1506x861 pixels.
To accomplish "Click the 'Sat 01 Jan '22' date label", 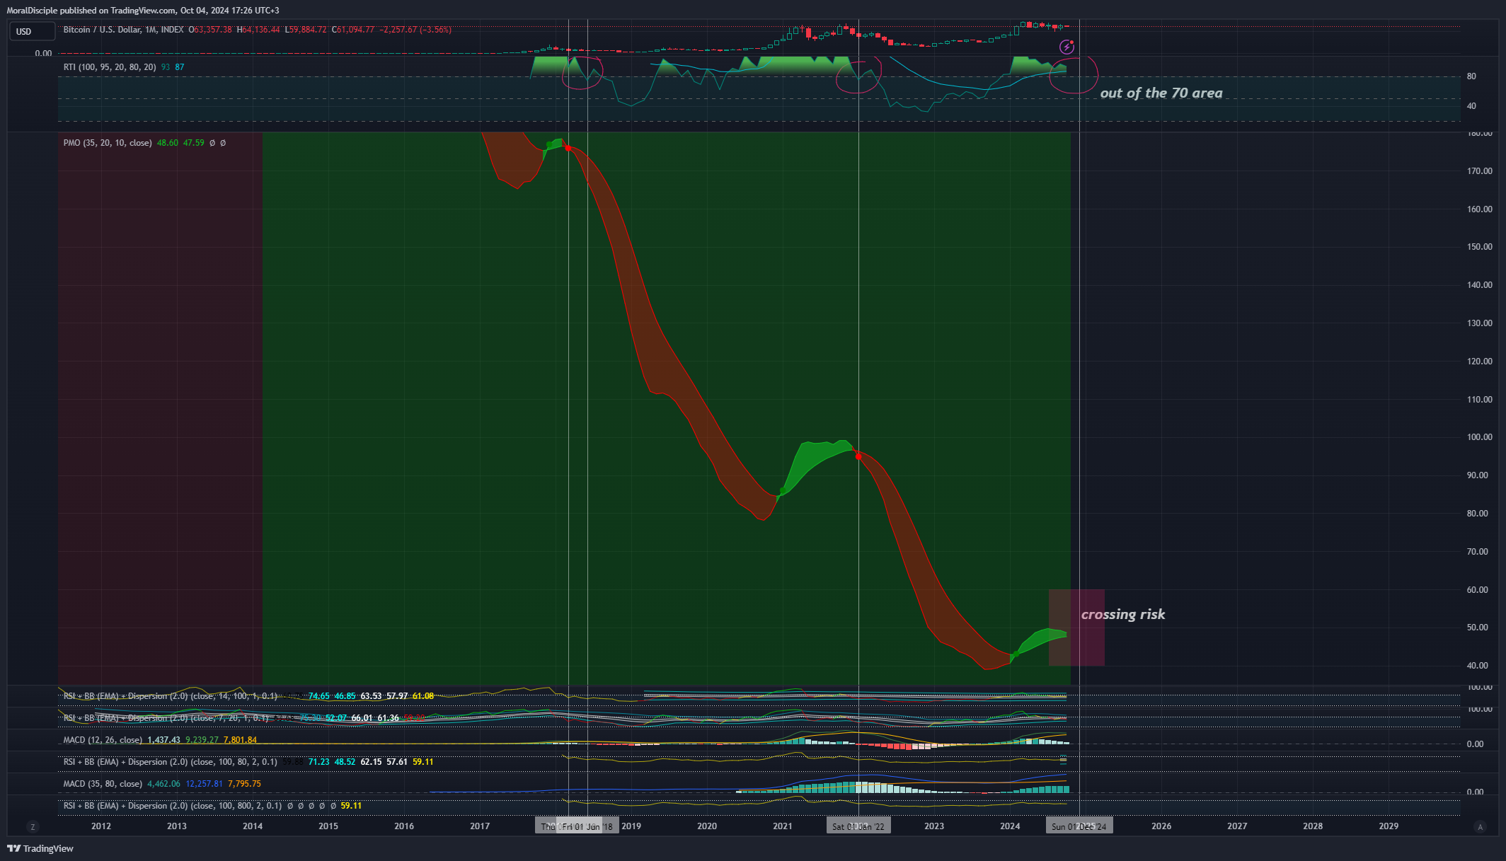I will pos(858,826).
